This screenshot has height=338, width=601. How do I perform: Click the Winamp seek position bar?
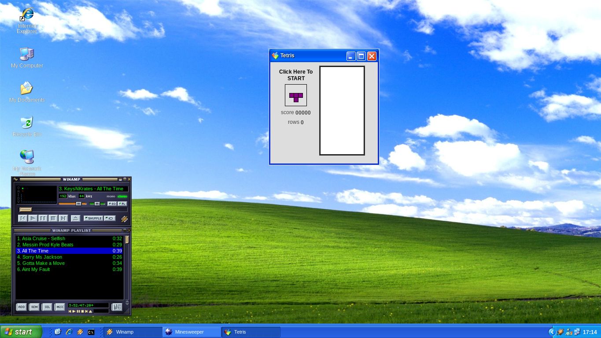tap(73, 210)
